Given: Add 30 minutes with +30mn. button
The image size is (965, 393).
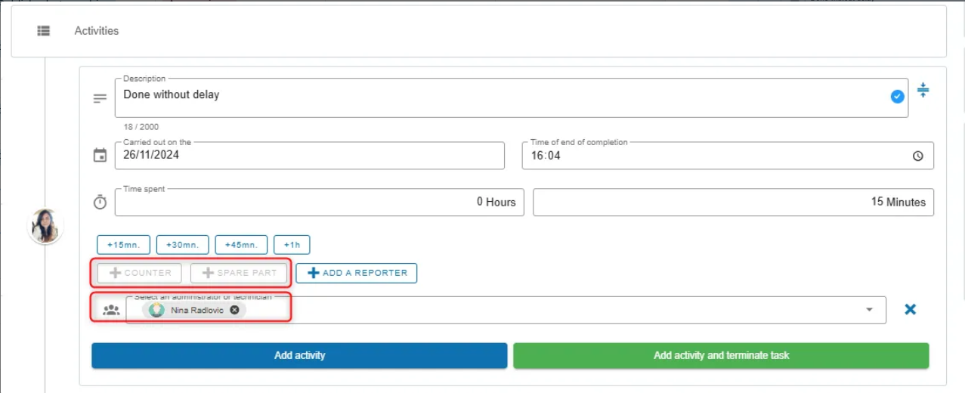Looking at the screenshot, I should click(x=182, y=245).
